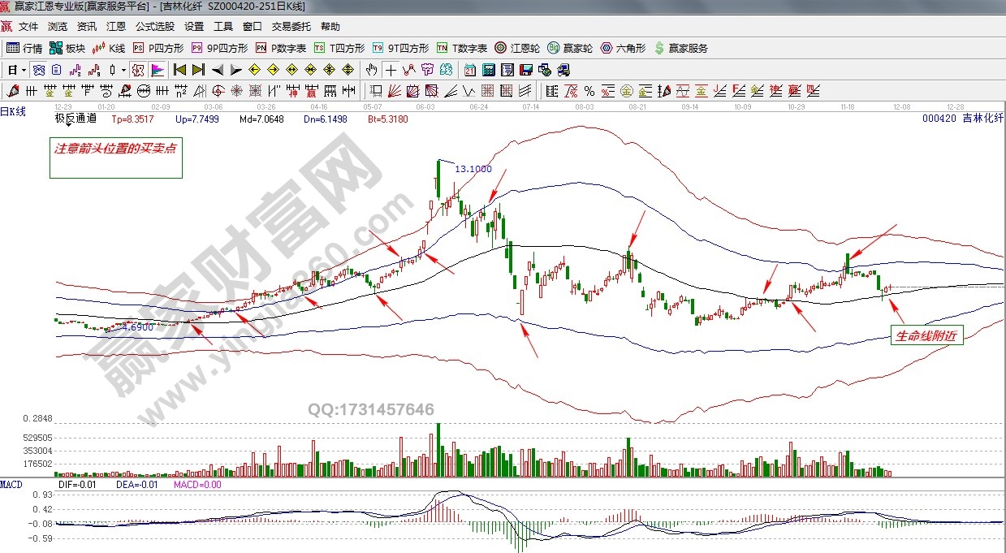Toggle the colored flag chart button
This screenshot has width=1006, height=553.
click(157, 70)
